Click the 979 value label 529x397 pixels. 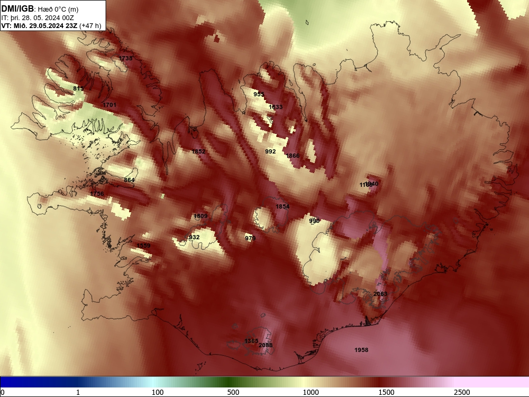250,238
